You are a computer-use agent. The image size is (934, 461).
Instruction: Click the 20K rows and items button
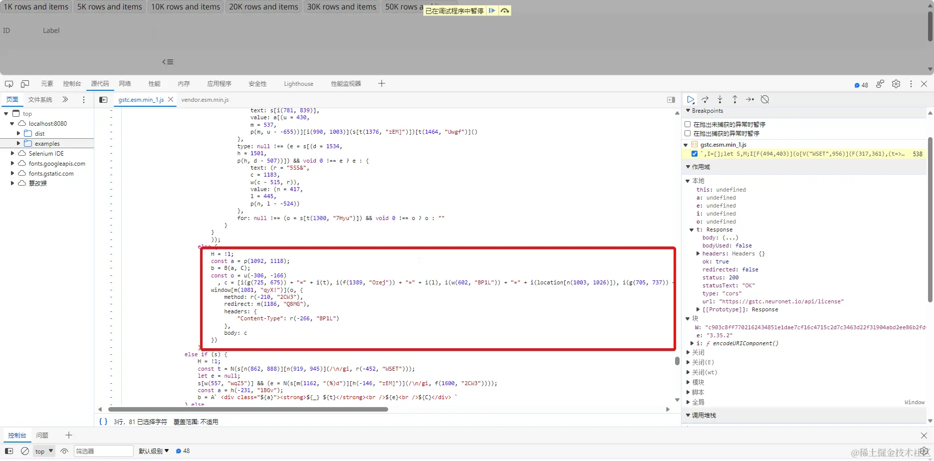(x=263, y=7)
